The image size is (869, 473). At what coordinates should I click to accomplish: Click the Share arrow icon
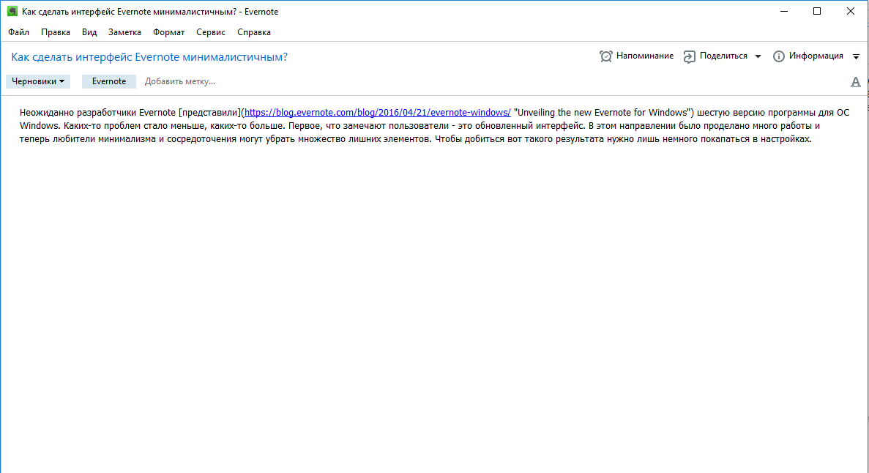[689, 56]
